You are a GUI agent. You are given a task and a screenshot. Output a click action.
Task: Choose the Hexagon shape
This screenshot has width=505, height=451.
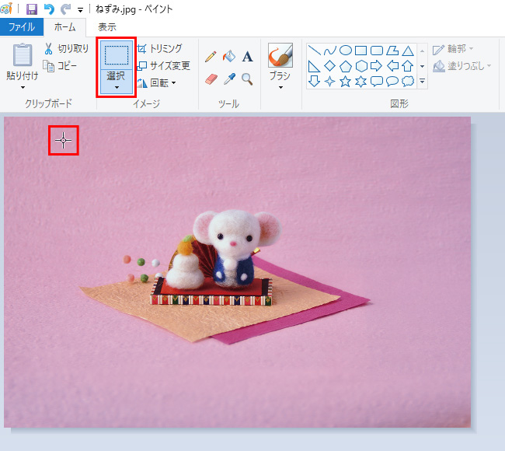[x=361, y=66]
